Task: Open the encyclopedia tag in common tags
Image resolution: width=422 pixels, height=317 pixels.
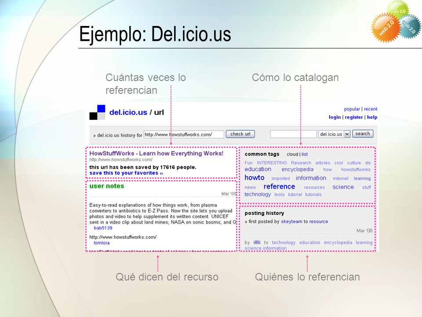Action: pos(298,169)
